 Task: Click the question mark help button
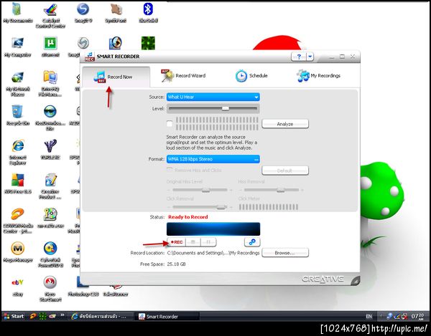tap(299, 57)
